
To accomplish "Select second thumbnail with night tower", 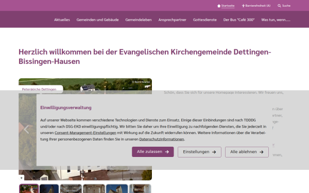I will point(49,189).
